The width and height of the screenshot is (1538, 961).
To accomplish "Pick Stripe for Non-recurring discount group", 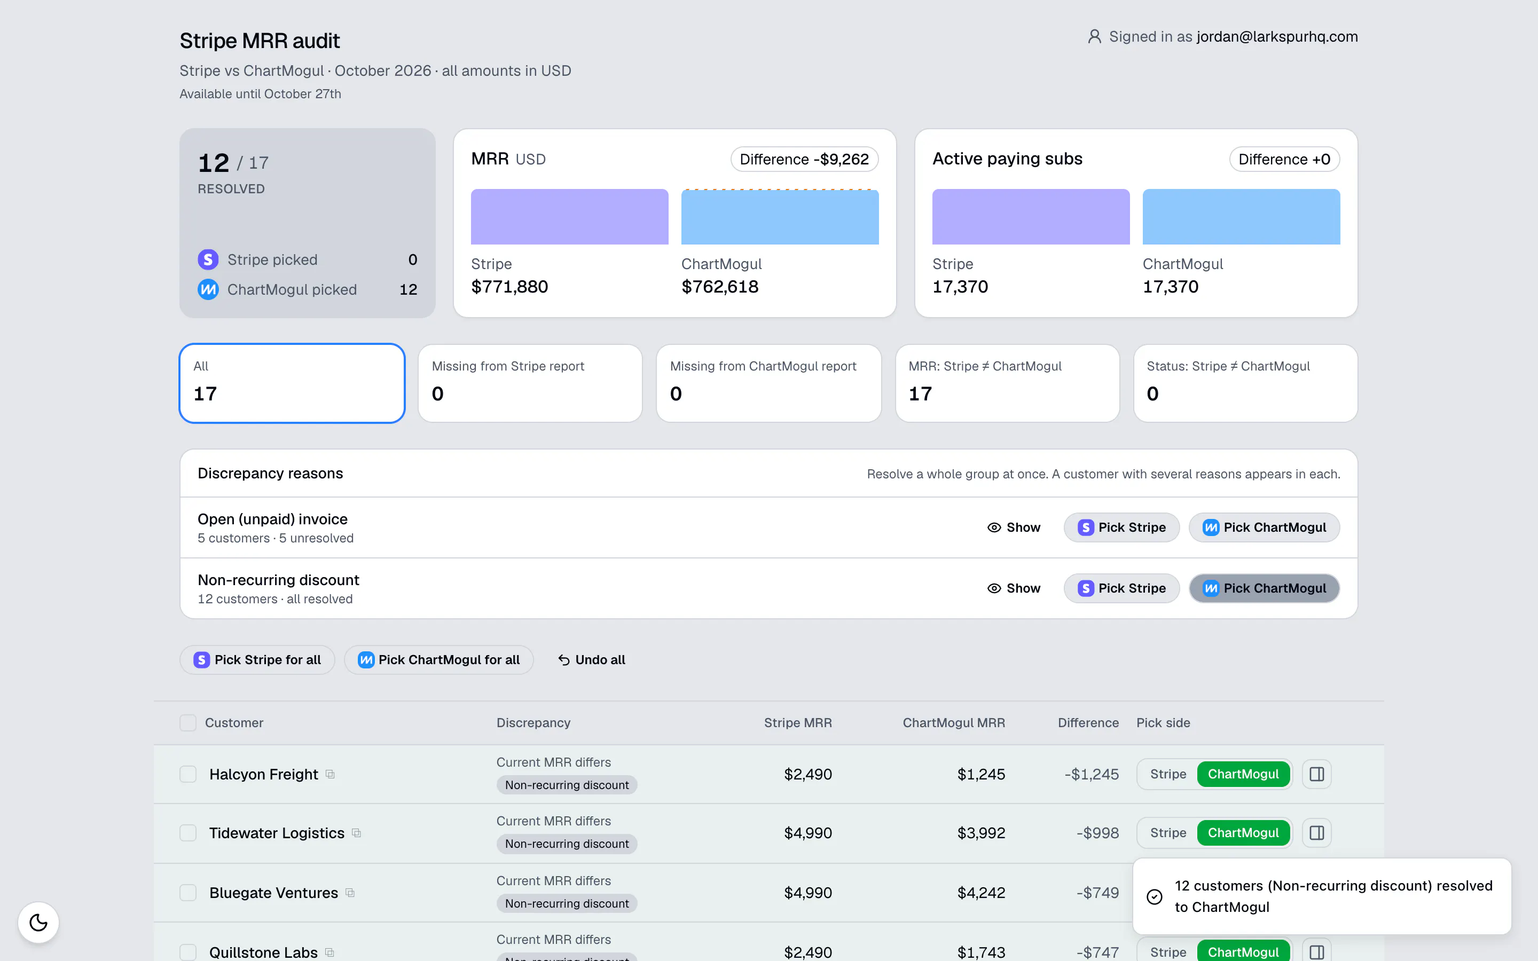I will coord(1121,588).
